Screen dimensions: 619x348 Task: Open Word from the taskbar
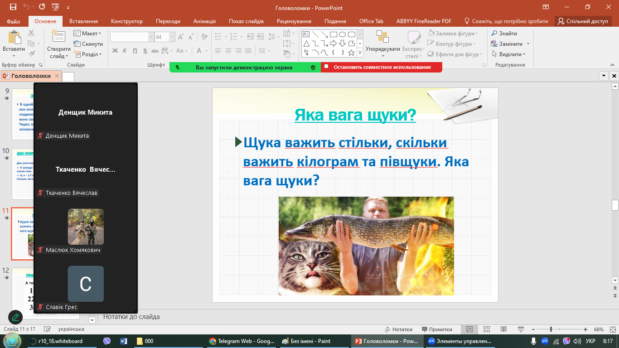tap(124, 341)
